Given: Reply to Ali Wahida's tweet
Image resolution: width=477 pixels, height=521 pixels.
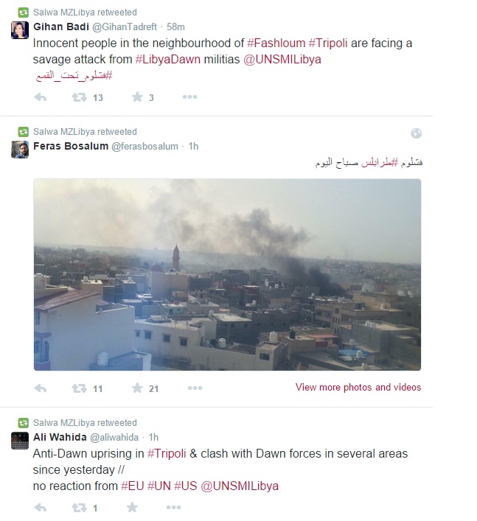Looking at the screenshot, I should pyautogui.click(x=41, y=508).
